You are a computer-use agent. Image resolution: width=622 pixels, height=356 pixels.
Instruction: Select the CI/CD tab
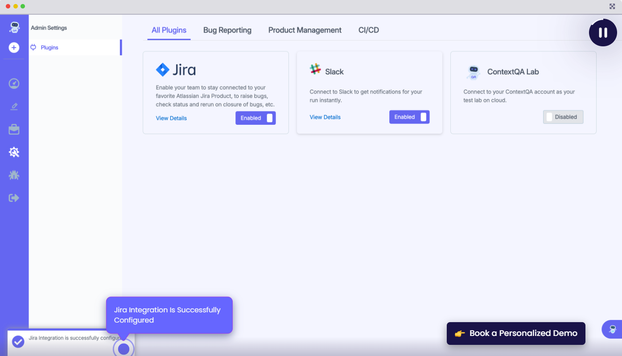point(369,30)
